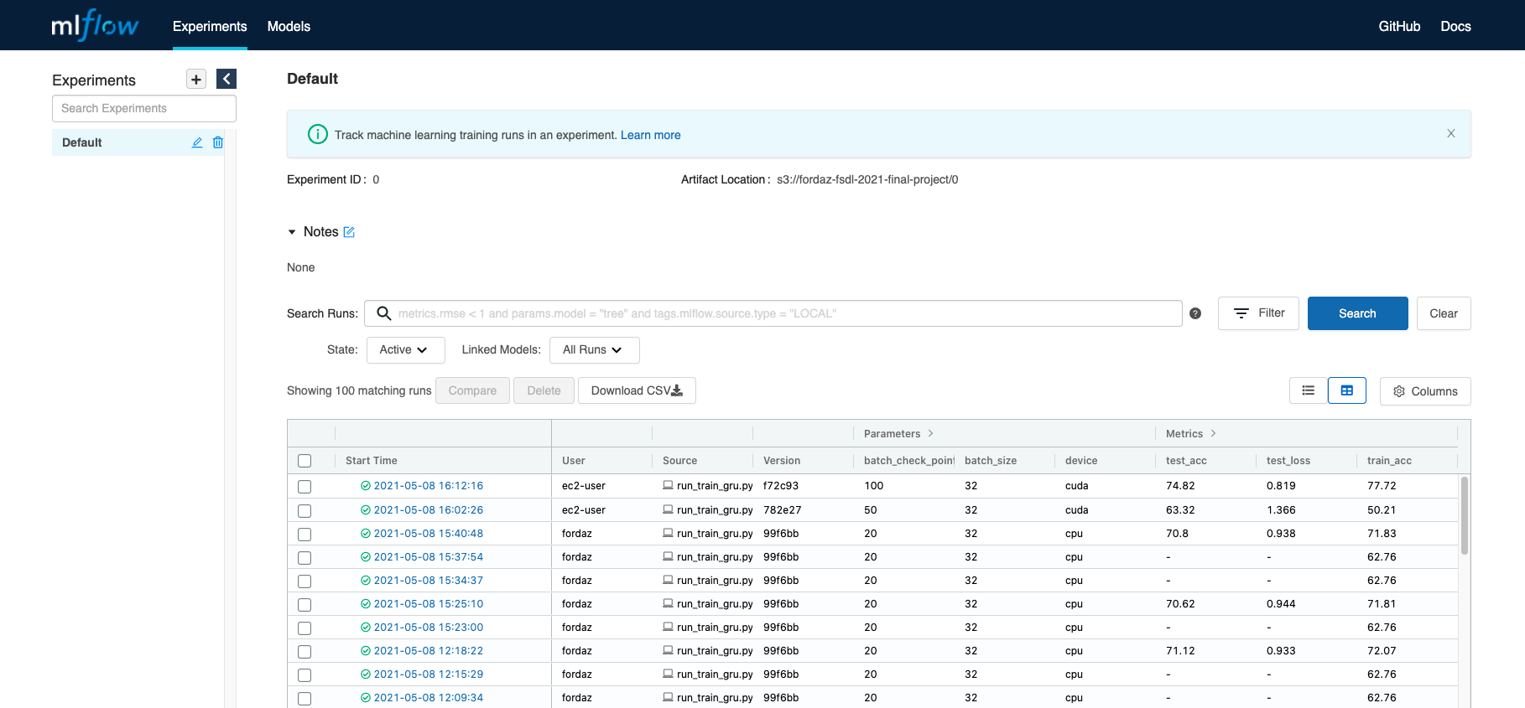Screen dimensions: 1525x708
Task: Click status icon of run 15:40:48
Action: (366, 534)
